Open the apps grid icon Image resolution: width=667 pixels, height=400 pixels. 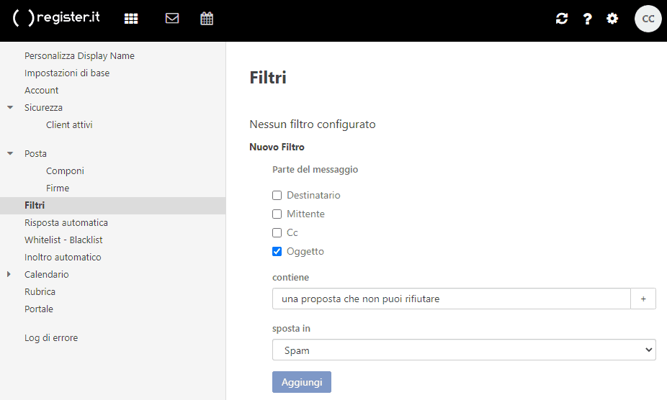coord(131,19)
